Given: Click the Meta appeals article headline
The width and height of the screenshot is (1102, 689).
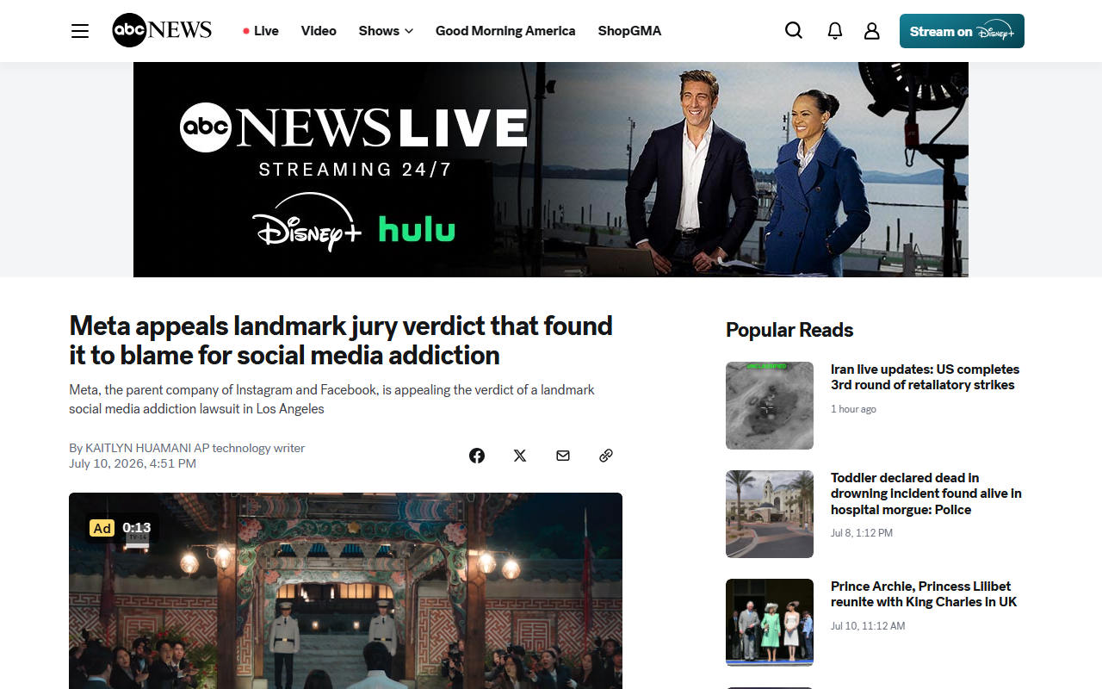Looking at the screenshot, I should pos(341,340).
